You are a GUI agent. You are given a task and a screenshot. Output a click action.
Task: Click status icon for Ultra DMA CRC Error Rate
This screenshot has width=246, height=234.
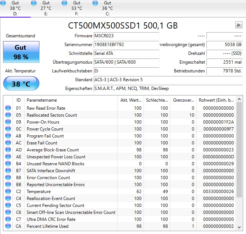[8, 219]
